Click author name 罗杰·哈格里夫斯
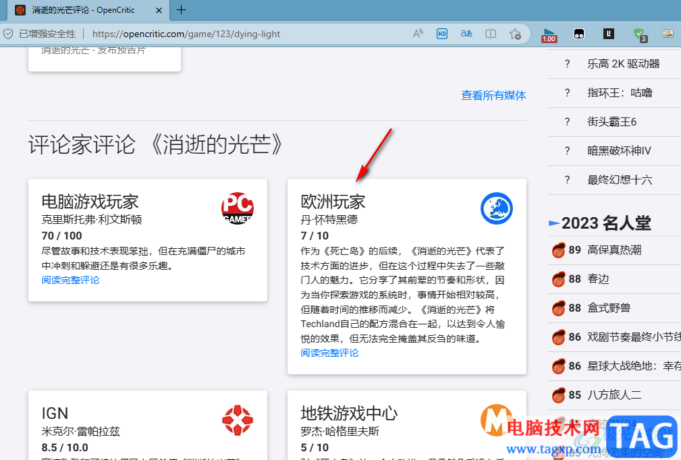 click(339, 432)
